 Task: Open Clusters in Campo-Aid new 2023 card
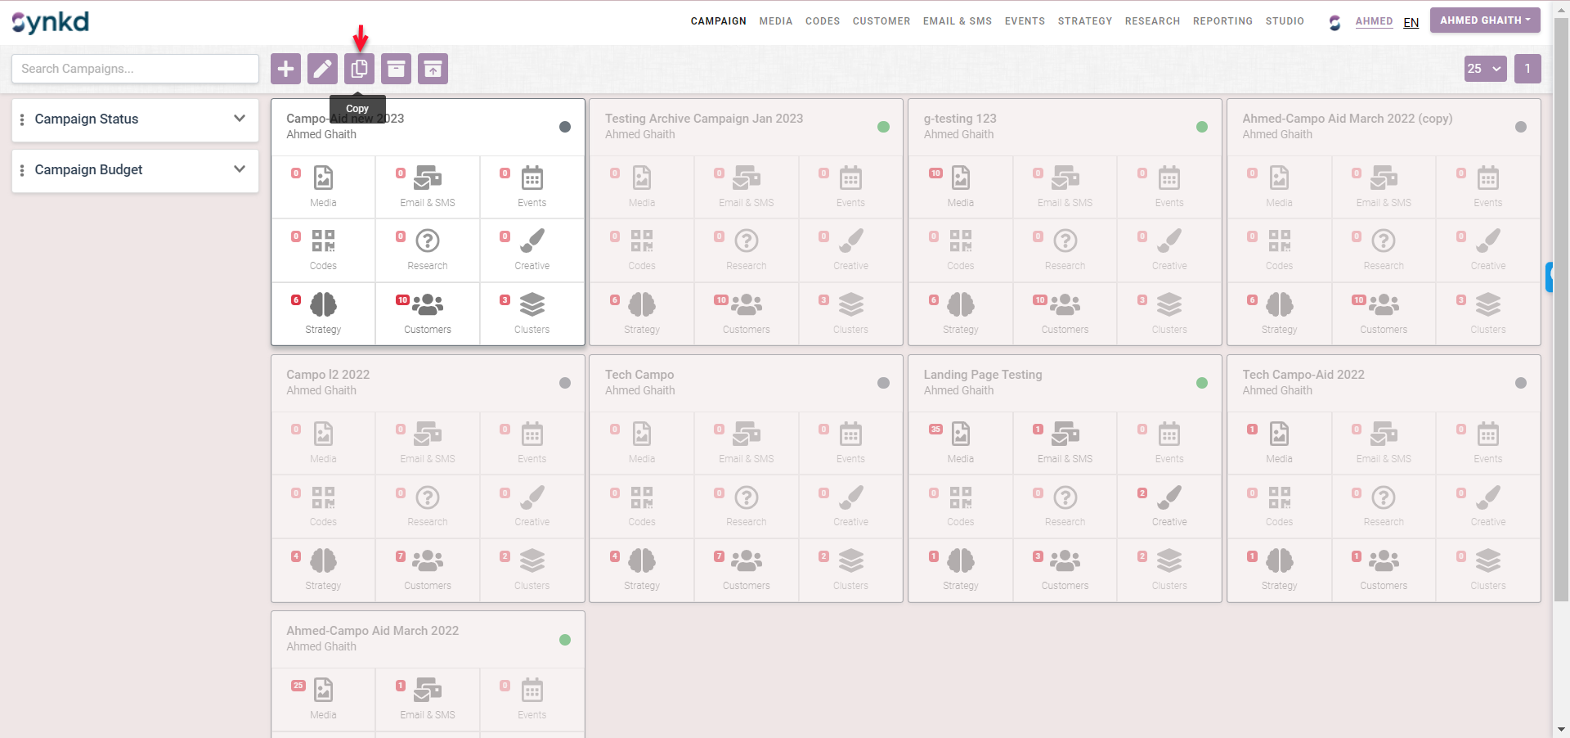(532, 313)
